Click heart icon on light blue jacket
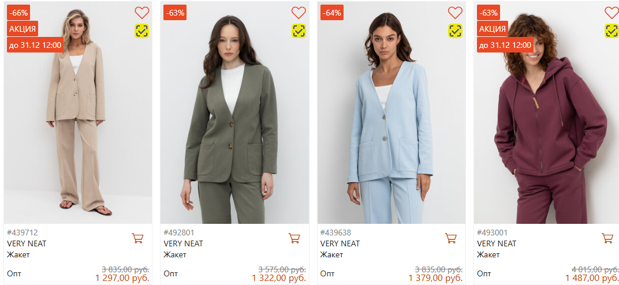 (455, 13)
